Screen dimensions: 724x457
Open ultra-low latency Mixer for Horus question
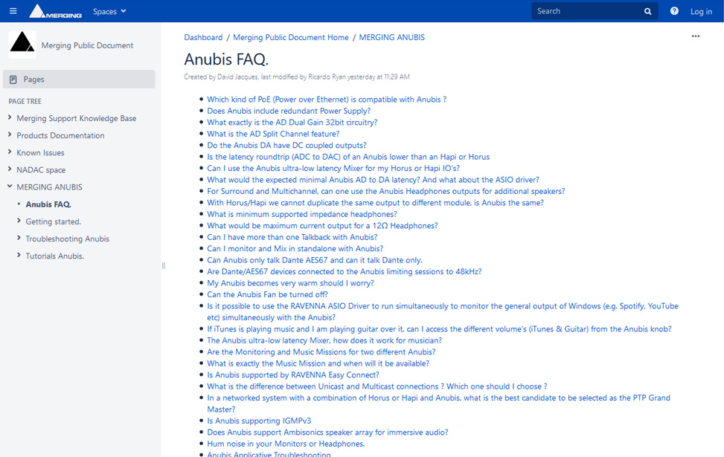tap(333, 169)
